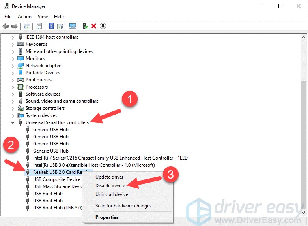Click the Processors chip icon

tap(21, 87)
